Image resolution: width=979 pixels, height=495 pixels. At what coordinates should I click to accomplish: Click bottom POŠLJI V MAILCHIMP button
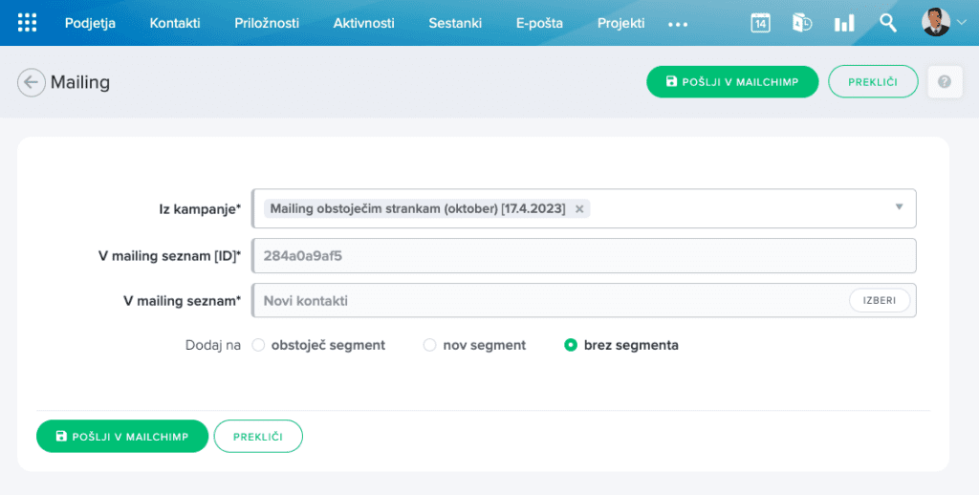point(122,437)
